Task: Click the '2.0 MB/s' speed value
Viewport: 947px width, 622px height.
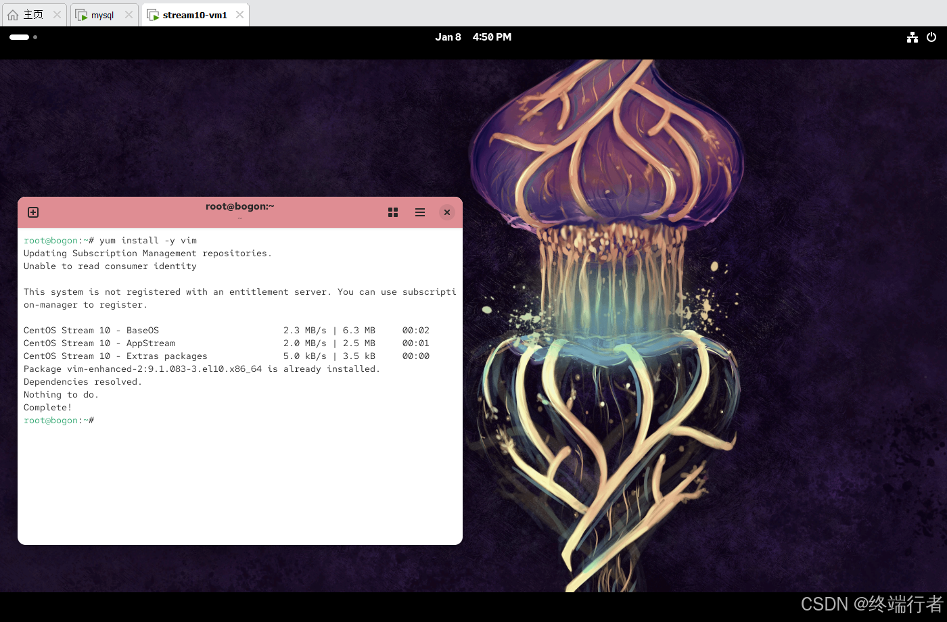Action: coord(305,343)
